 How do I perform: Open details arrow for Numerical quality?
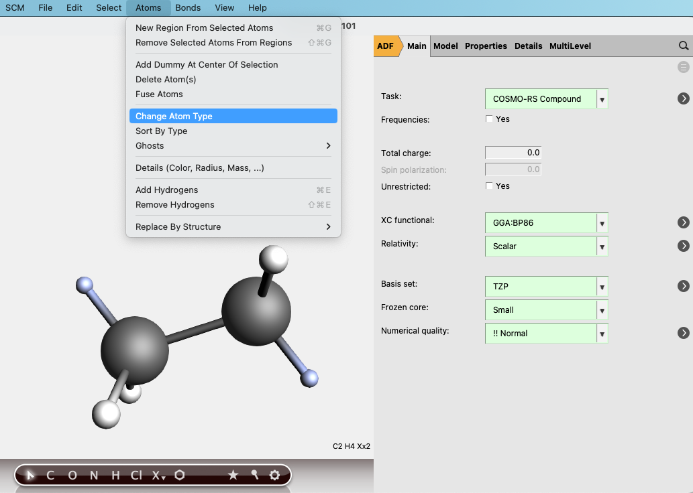(x=683, y=333)
